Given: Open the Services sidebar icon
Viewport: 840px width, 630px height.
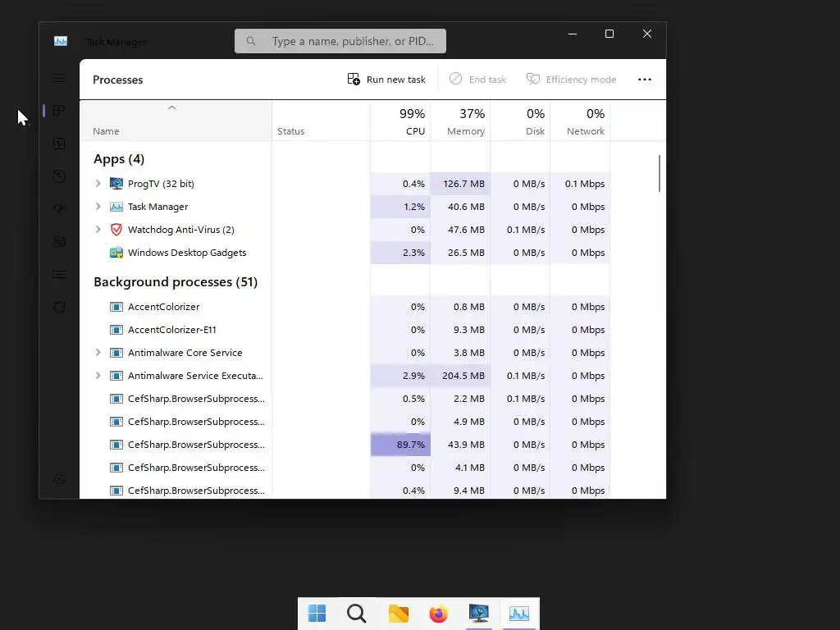Looking at the screenshot, I should pos(59,307).
